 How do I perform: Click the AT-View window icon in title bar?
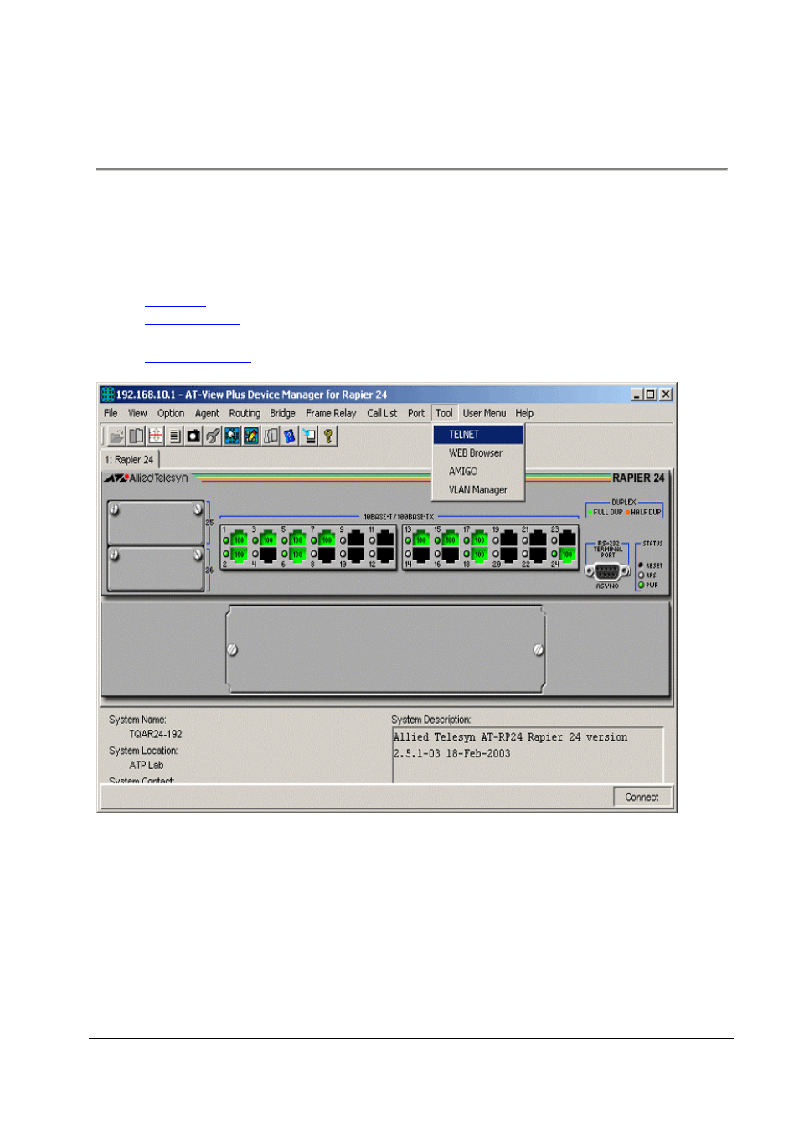tap(107, 395)
